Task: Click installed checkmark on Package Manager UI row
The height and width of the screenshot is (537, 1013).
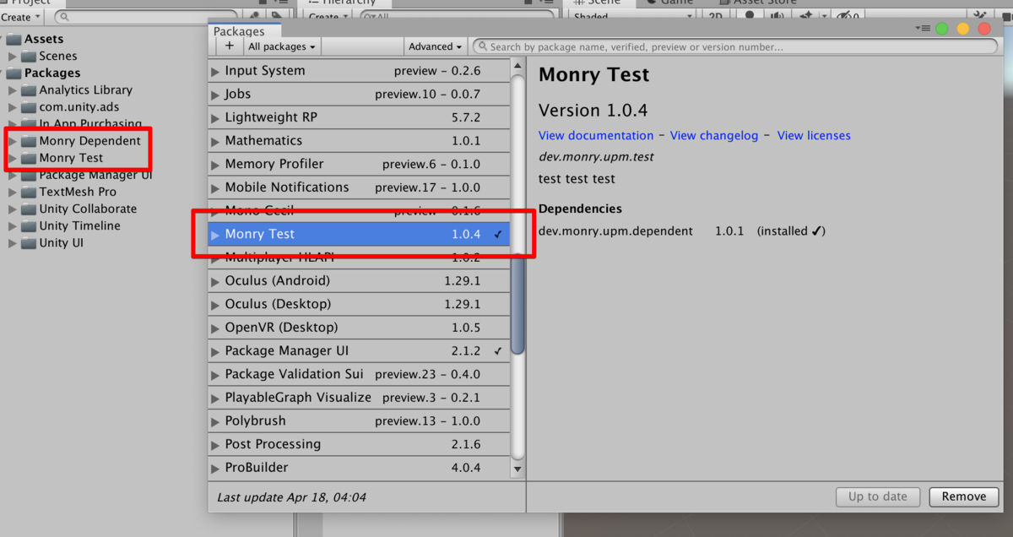Action: tap(498, 350)
